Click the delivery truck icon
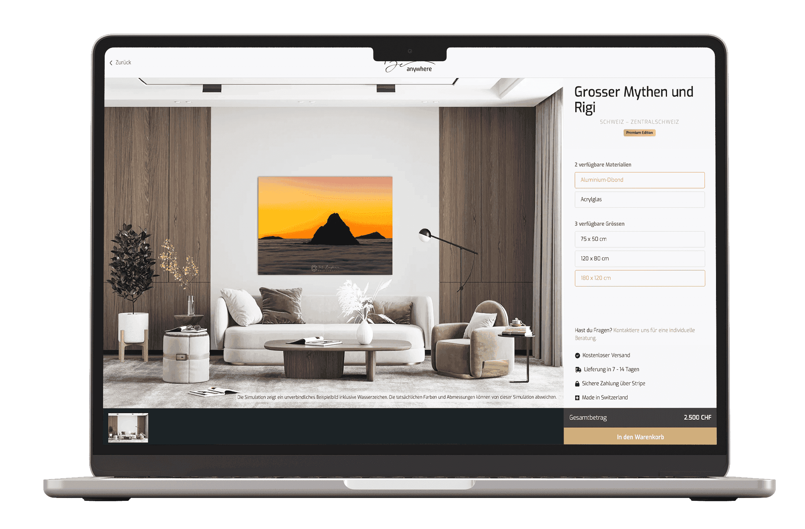 coord(577,368)
